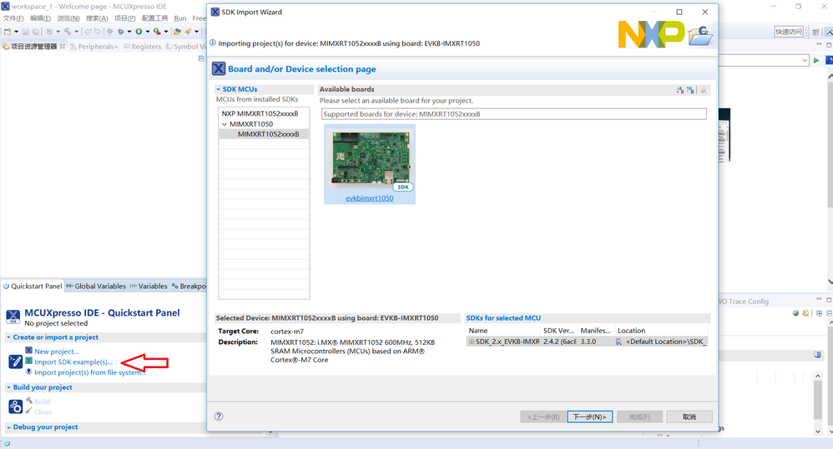Click the redo forward arrow icon in toolbar
Screen dimensions: 833x449
98,32
